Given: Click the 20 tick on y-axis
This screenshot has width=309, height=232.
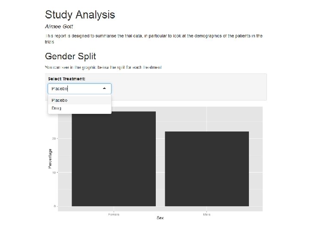Looking at the screenshot, I should (x=54, y=138).
